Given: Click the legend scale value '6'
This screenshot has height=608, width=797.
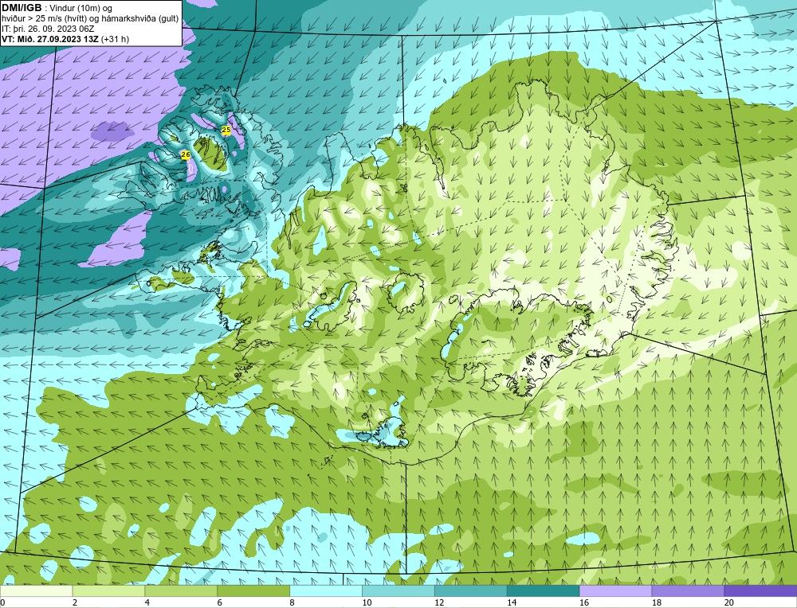Looking at the screenshot, I should coord(220,603).
